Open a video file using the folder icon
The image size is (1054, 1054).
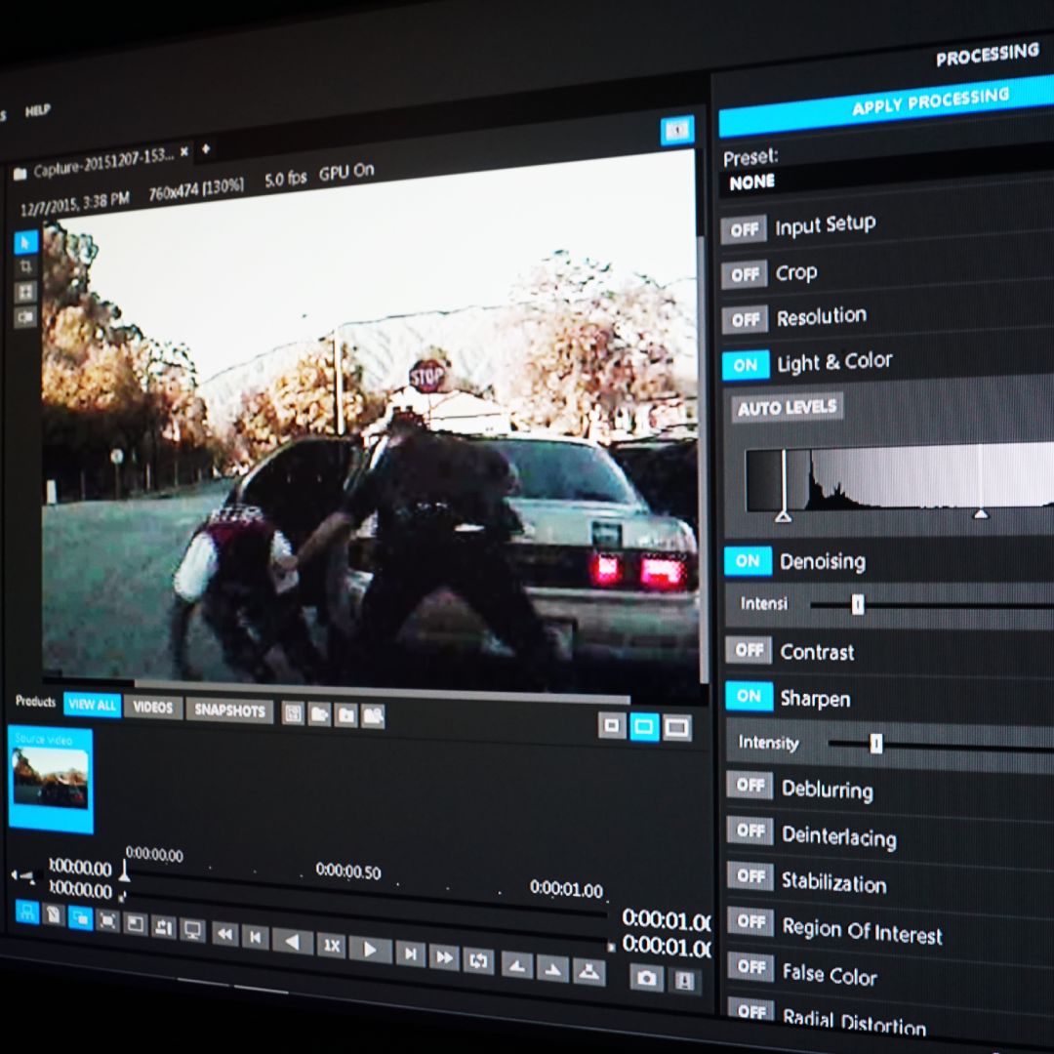click(319, 715)
